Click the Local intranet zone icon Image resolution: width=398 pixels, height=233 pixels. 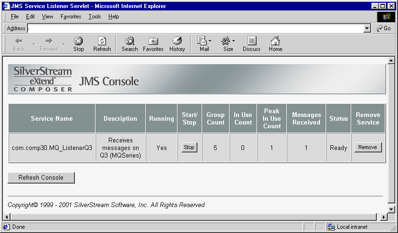331,227
